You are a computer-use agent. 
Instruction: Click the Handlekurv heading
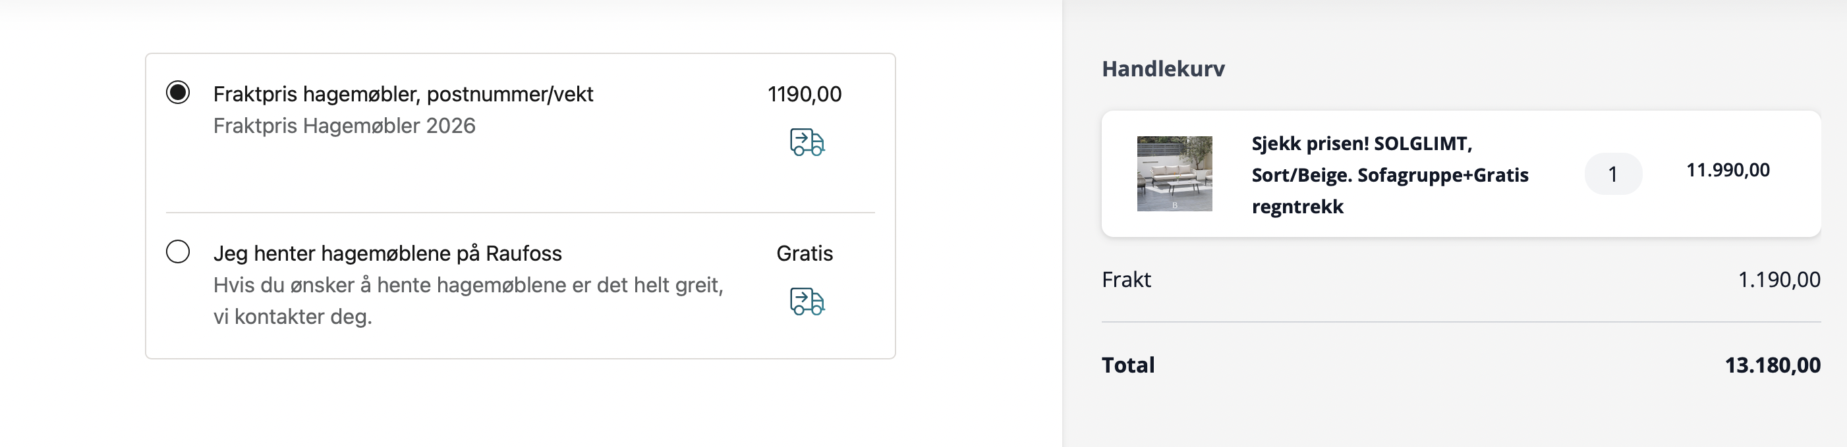click(x=1163, y=68)
